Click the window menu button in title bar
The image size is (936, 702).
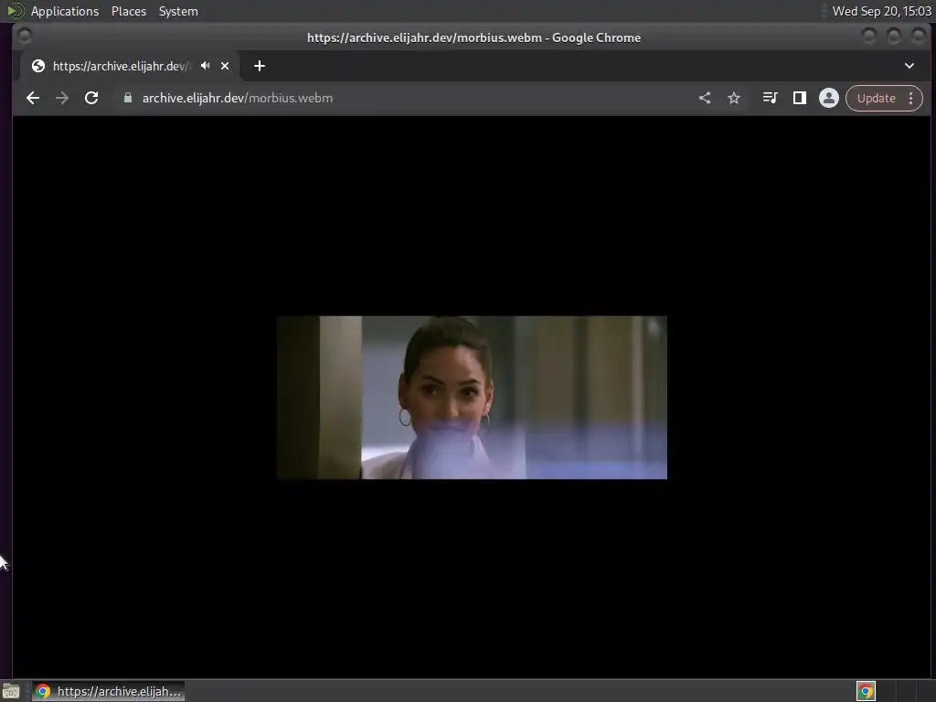(25, 37)
